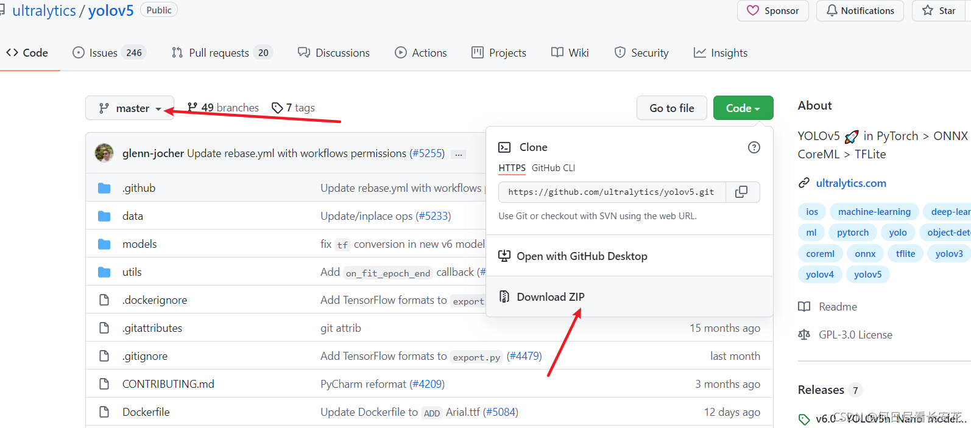Click the CONTRIBUTING.md file icon
The width and height of the screenshot is (971, 428).
coord(104,384)
